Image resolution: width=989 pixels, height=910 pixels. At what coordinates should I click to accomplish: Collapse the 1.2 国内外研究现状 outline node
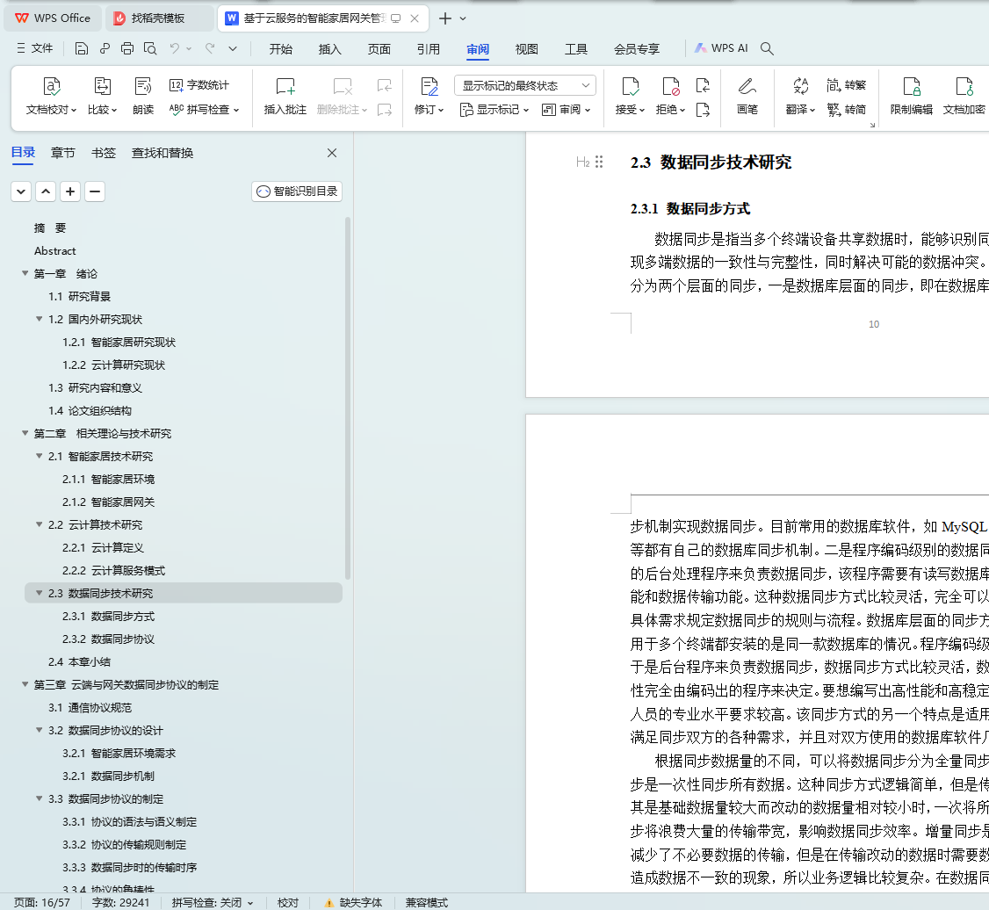[40, 320]
